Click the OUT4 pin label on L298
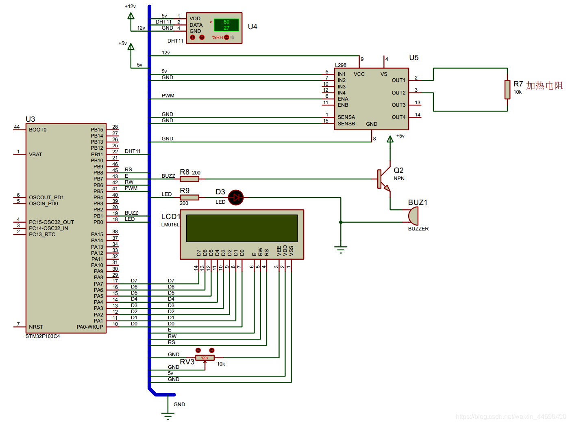 (x=398, y=117)
